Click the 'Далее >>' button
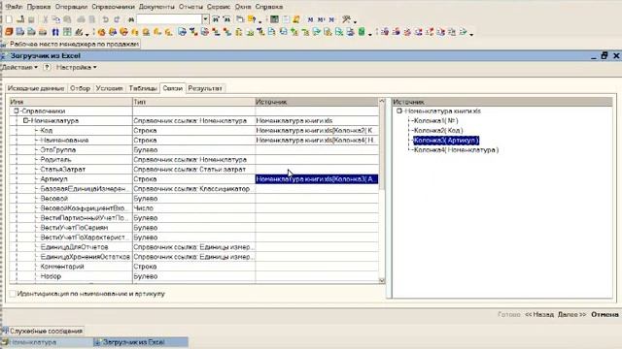622x349 pixels. click(571, 314)
